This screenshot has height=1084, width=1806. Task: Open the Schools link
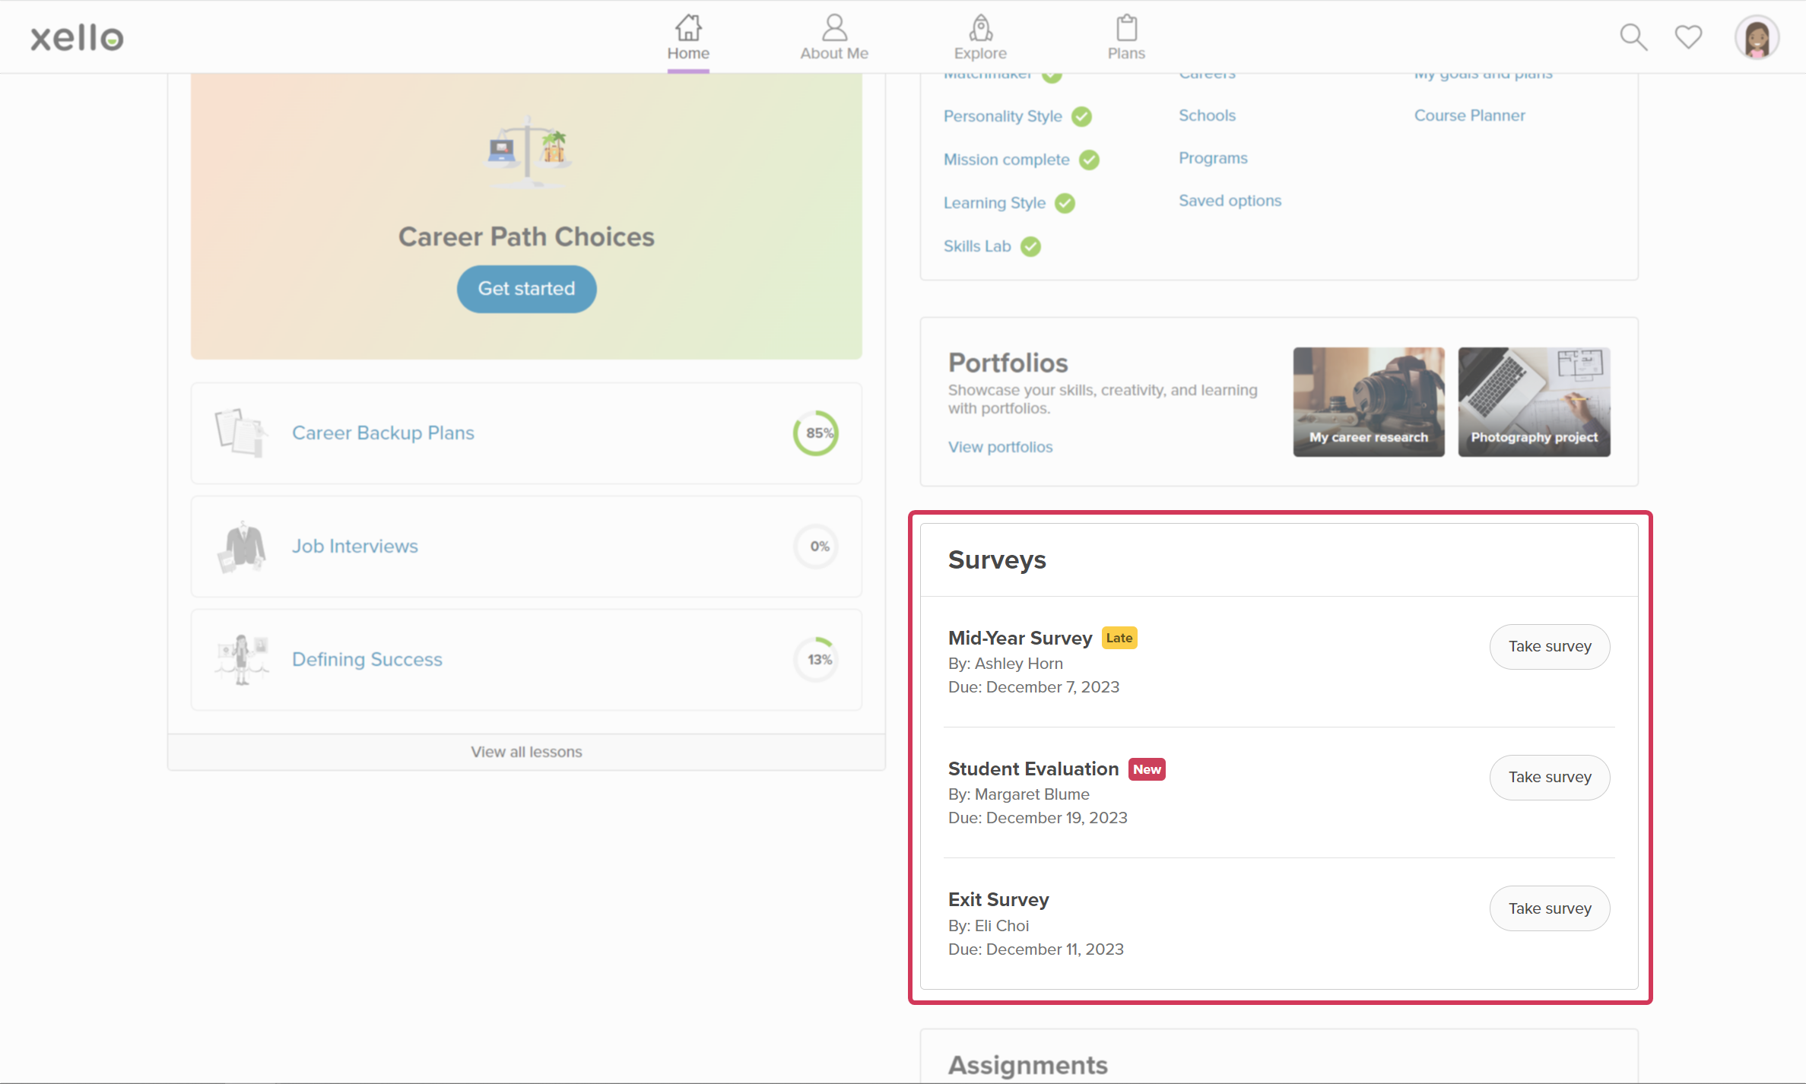coord(1207,116)
